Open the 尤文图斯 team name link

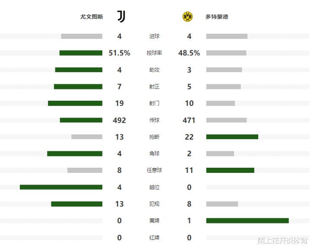(92, 17)
